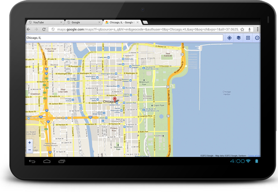Select the Adams/Wabash transit station icon

tap(131, 95)
